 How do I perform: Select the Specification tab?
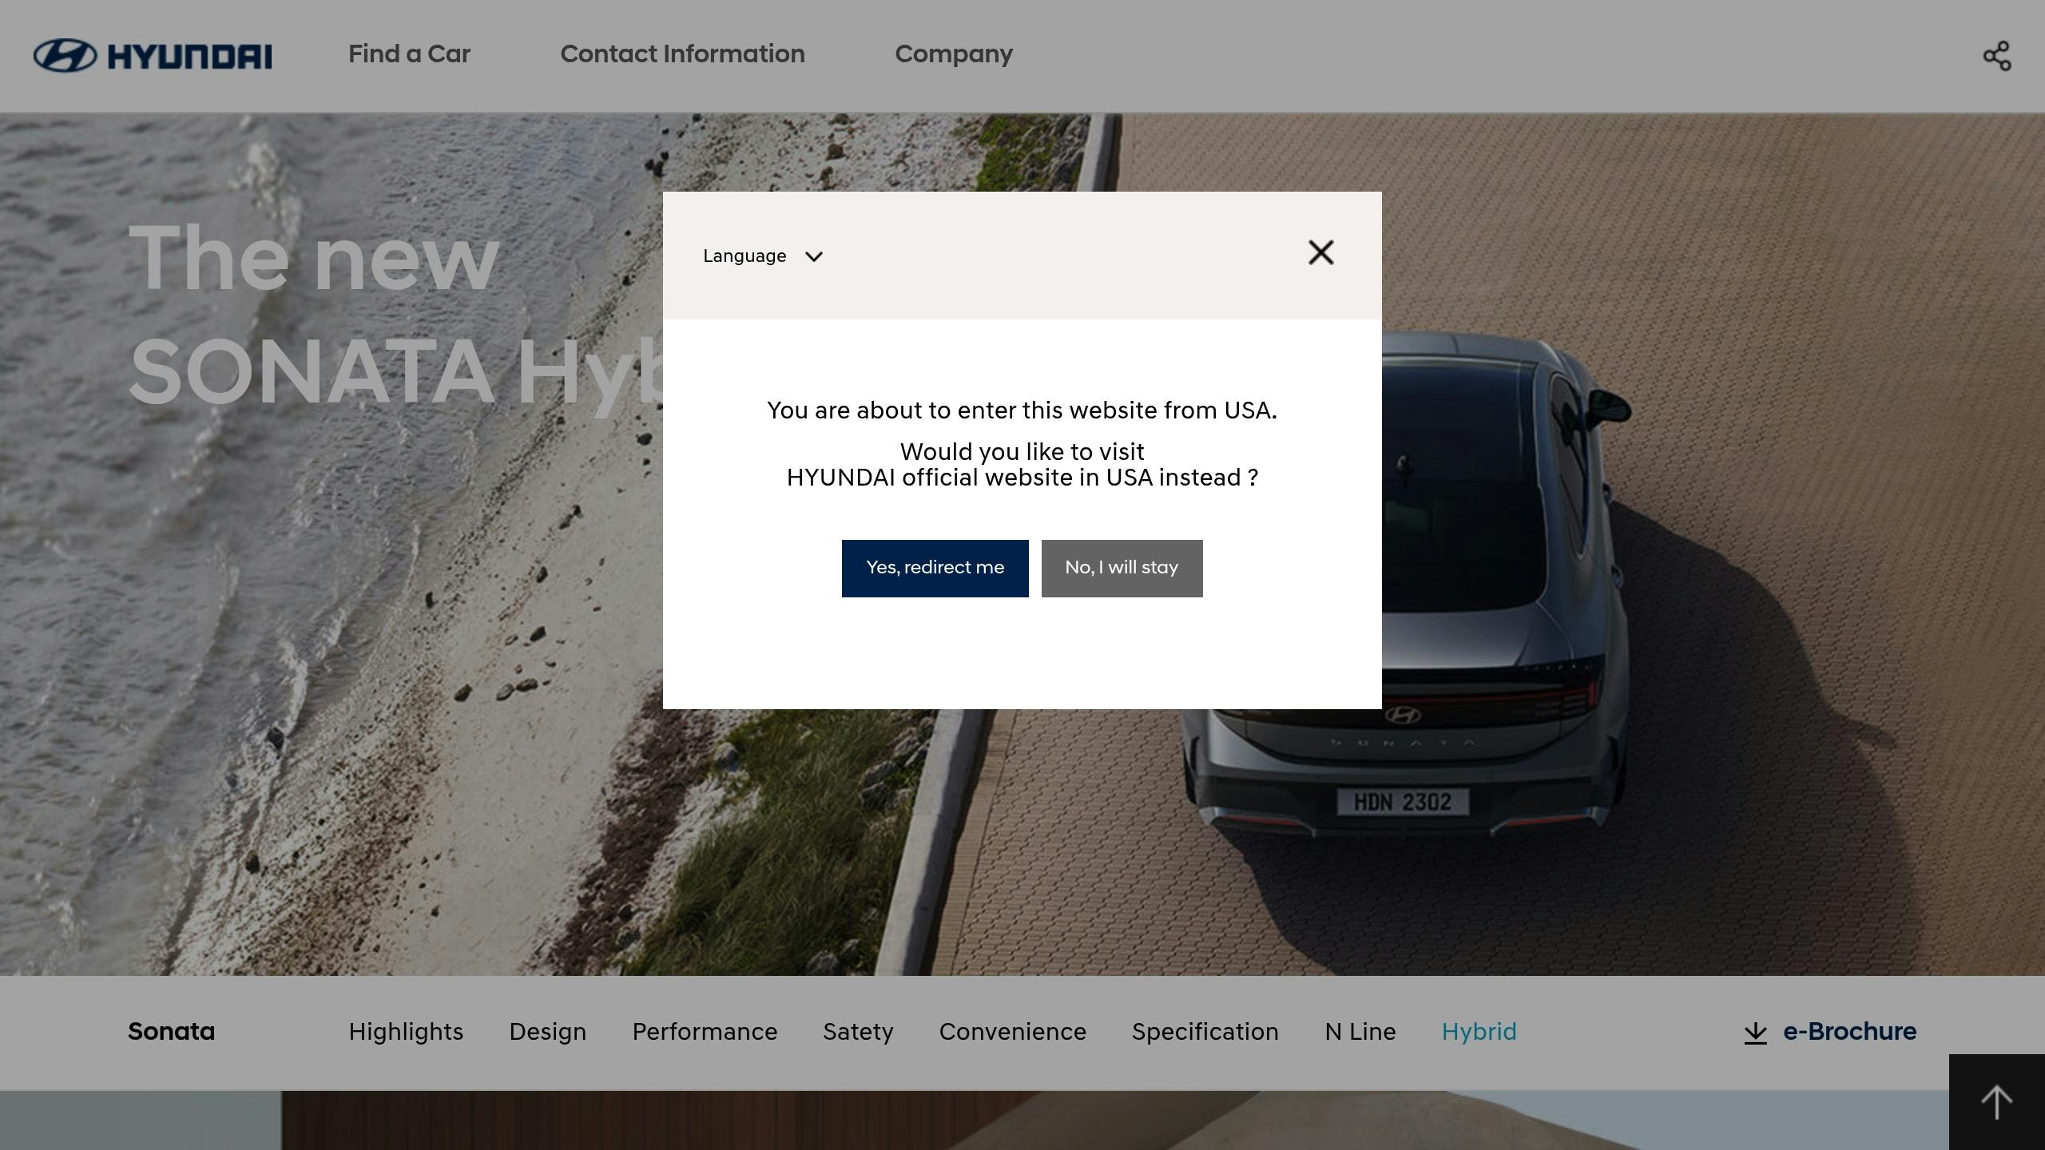tap(1205, 1032)
